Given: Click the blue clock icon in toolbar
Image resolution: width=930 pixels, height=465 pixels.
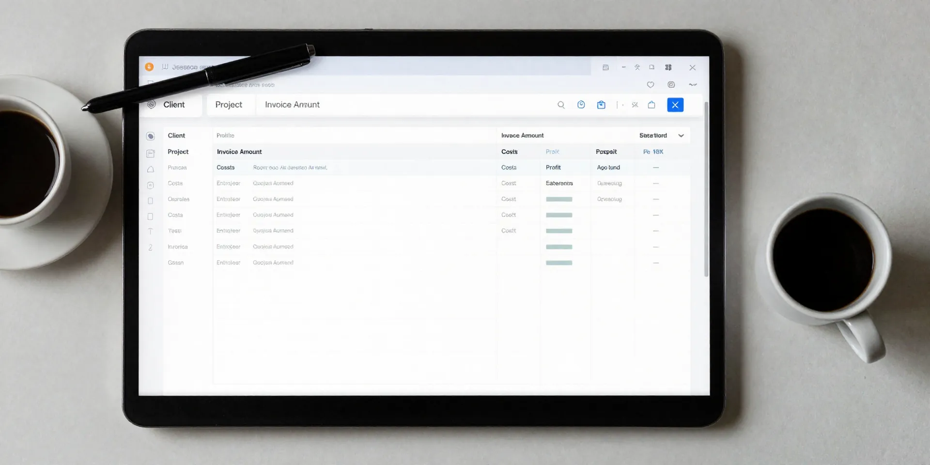Looking at the screenshot, I should tap(581, 105).
